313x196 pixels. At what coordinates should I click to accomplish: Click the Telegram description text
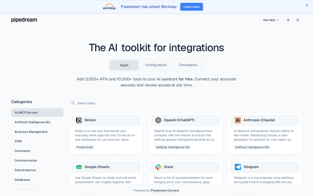point(264,180)
